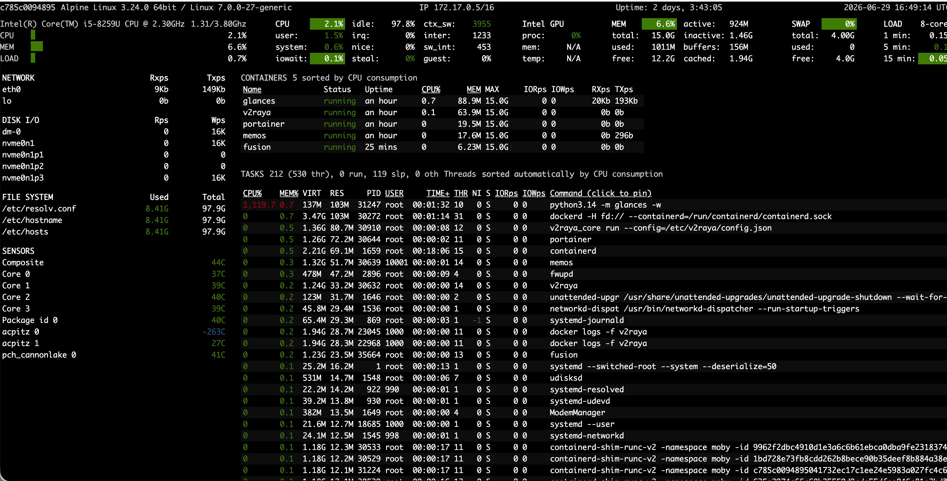Select the Composite sensor row
This screenshot has width=947, height=481.
click(x=114, y=263)
